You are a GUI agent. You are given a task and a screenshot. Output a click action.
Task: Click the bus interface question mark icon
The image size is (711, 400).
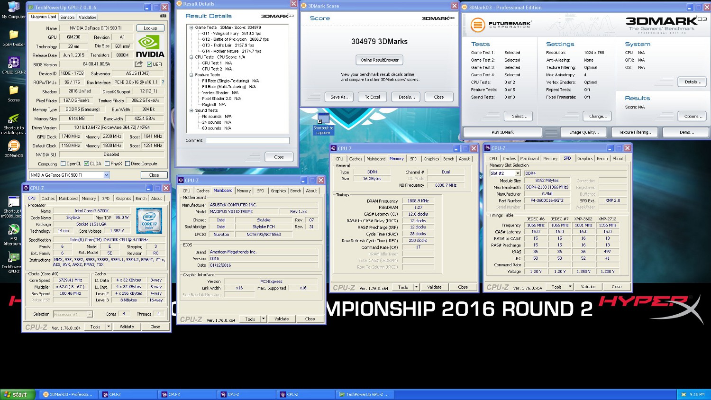pos(163,82)
